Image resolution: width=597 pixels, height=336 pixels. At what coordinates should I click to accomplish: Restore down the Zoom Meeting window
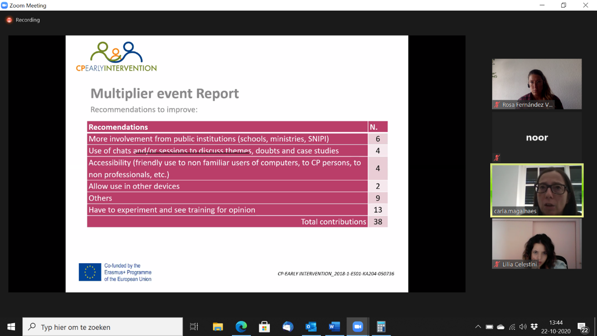[564, 5]
